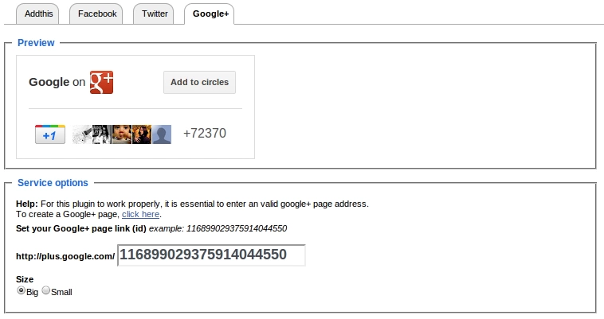
Task: Open the 'click here' link
Action: point(140,214)
